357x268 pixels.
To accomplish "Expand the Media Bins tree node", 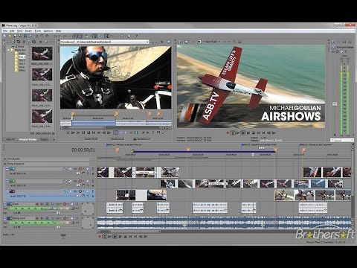I will [x=9, y=50].
